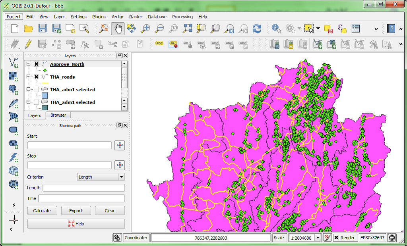This screenshot has width=407, height=246.
Task: Open the Identify Features tool
Action: coord(275,29)
